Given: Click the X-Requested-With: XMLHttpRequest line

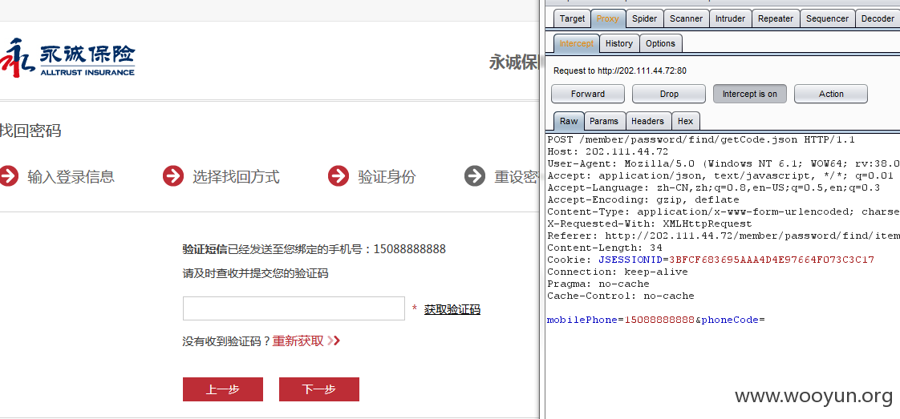Looking at the screenshot, I should pyautogui.click(x=649, y=224).
